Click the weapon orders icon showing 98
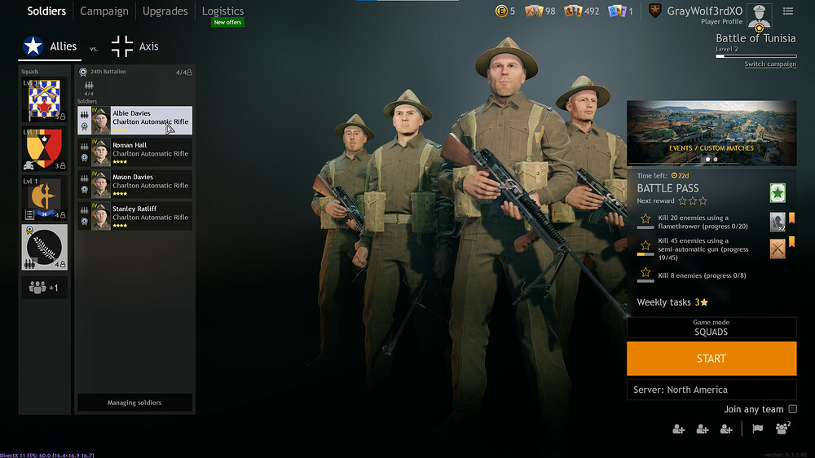The width and height of the screenshot is (815, 458). (x=533, y=11)
